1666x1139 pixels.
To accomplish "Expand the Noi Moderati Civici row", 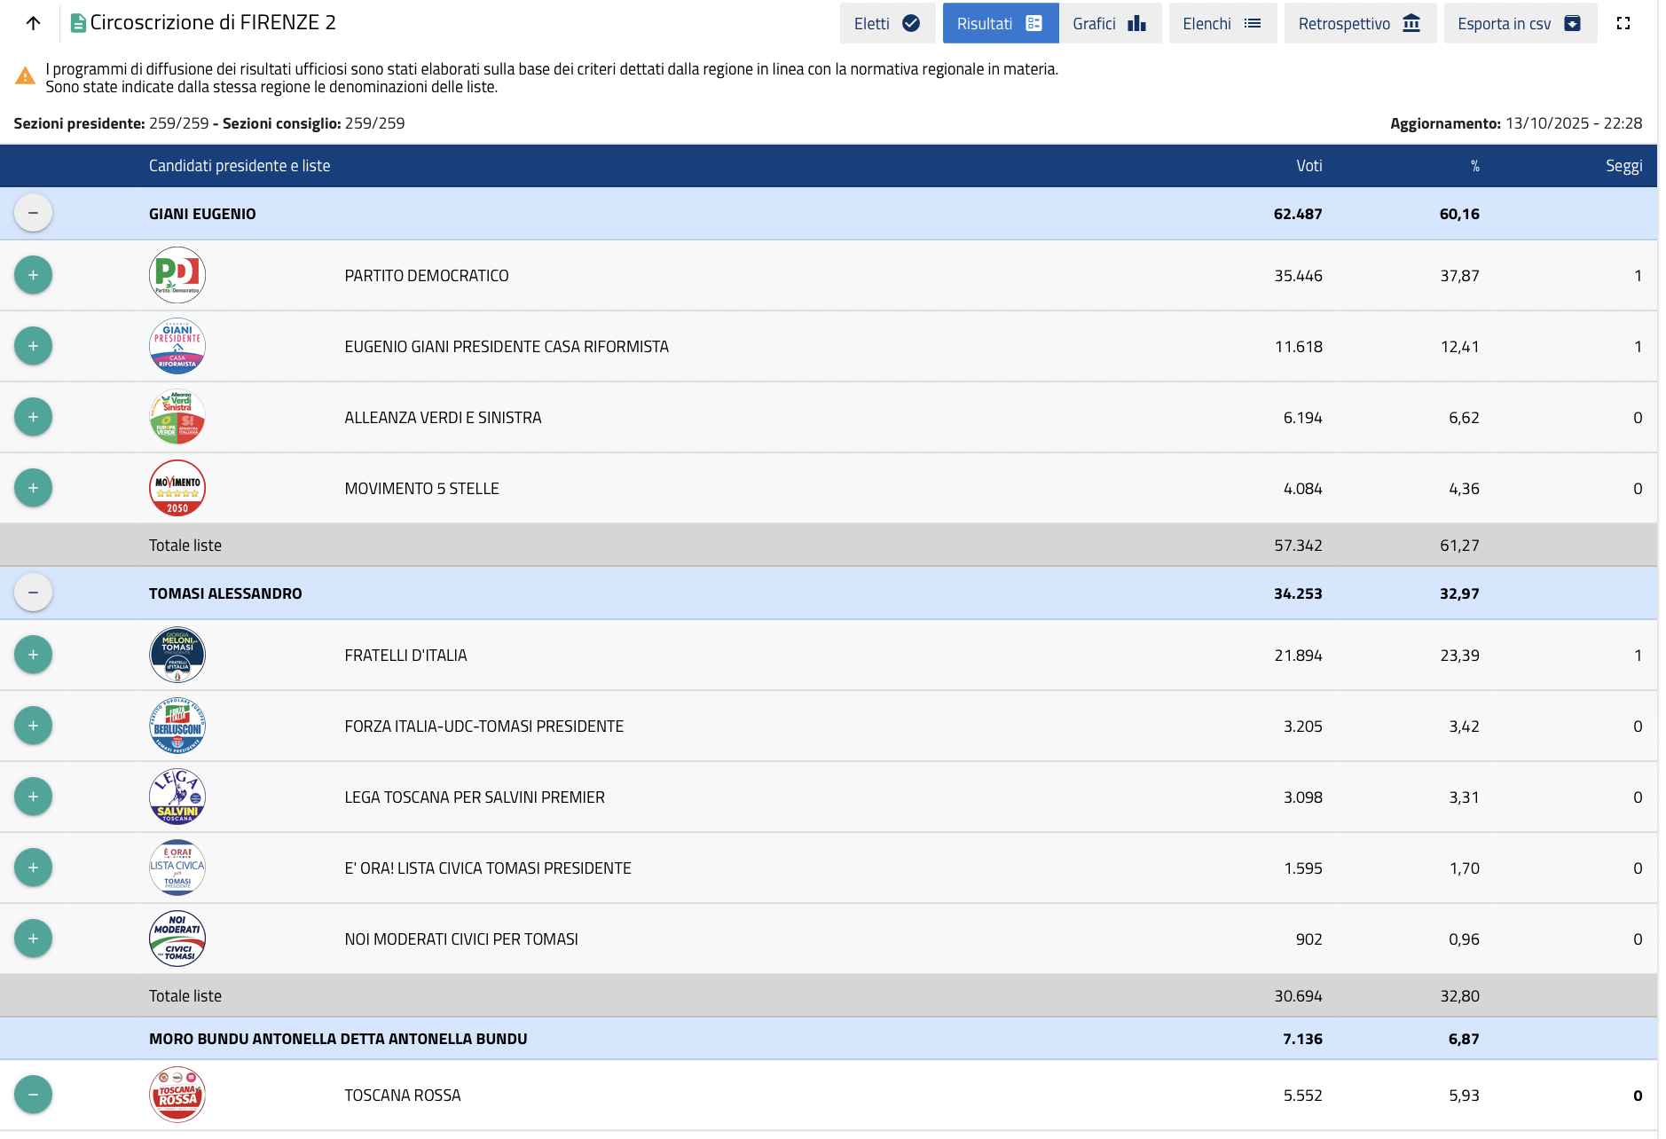I will tap(33, 939).
